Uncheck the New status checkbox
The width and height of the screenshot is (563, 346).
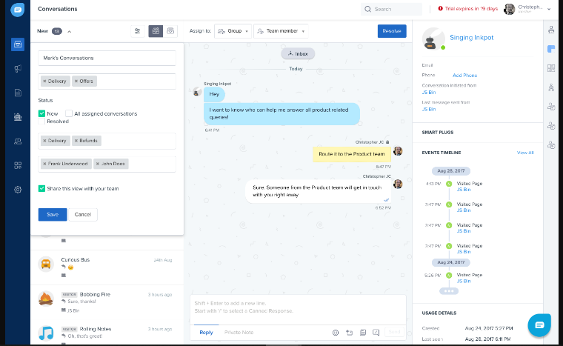coord(41,113)
